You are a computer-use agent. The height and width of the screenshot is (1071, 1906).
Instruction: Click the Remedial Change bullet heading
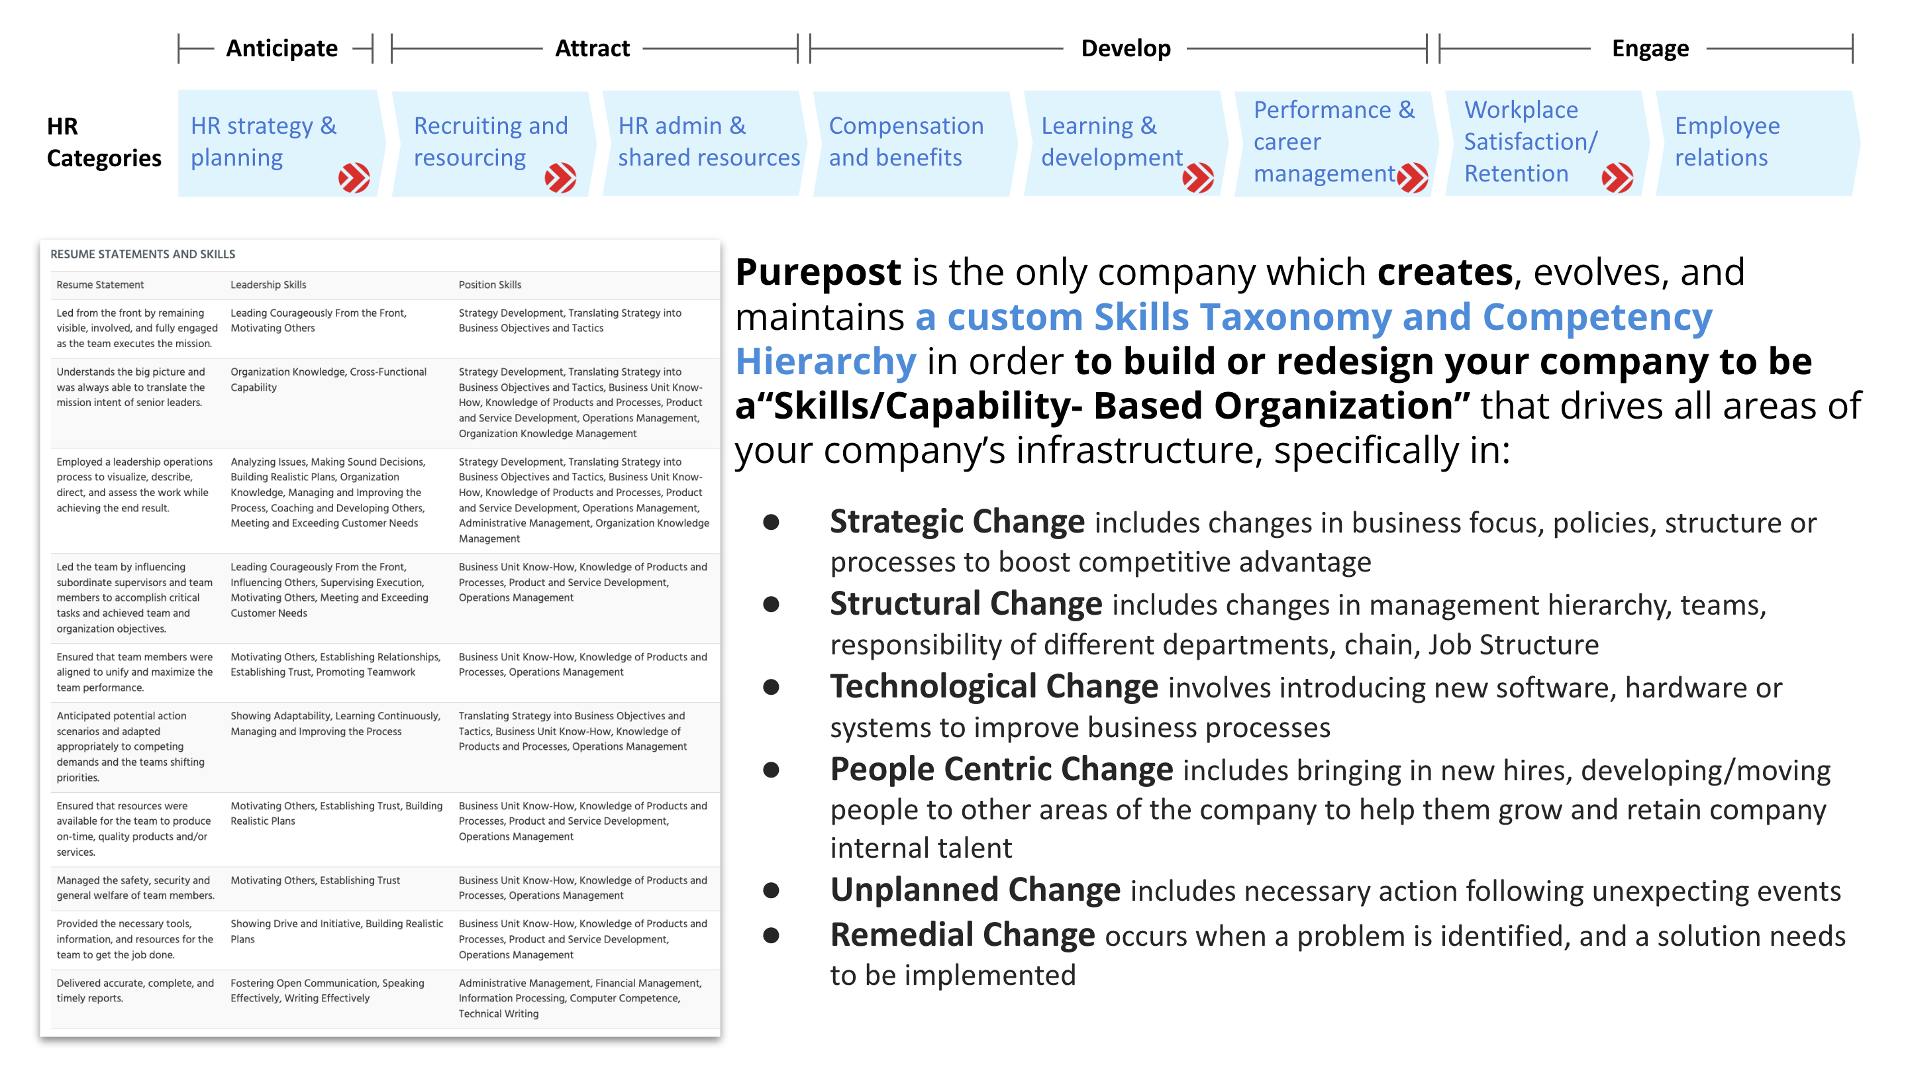(x=962, y=934)
